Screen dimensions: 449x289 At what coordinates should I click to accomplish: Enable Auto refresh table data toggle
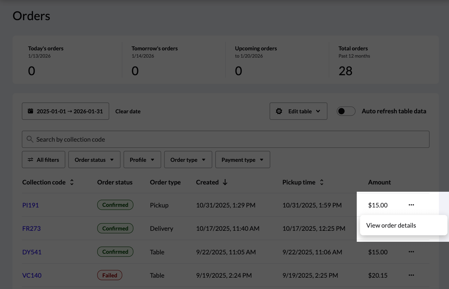pyautogui.click(x=346, y=111)
